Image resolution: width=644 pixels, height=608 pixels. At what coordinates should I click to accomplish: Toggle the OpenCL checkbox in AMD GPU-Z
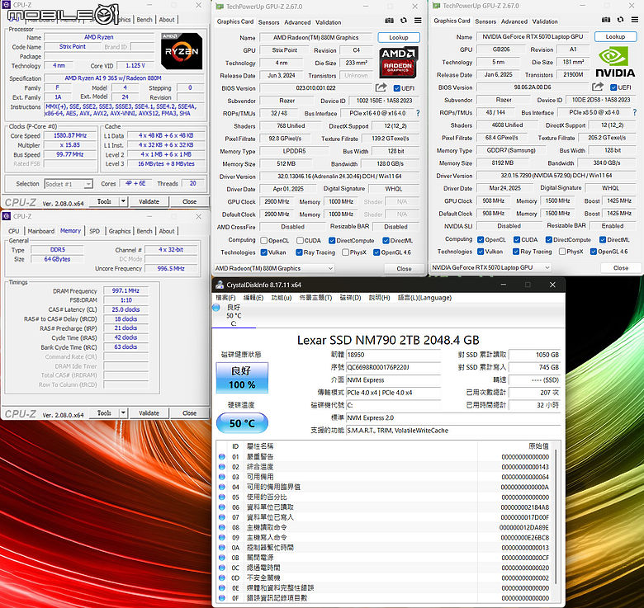[264, 240]
